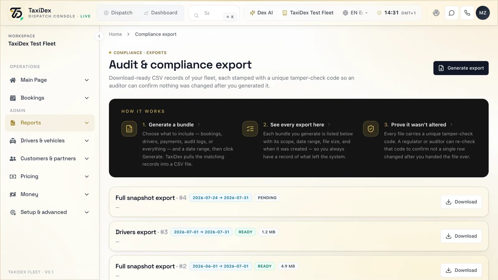Open the See every export here link
The height and width of the screenshot is (280, 498).
(297, 125)
